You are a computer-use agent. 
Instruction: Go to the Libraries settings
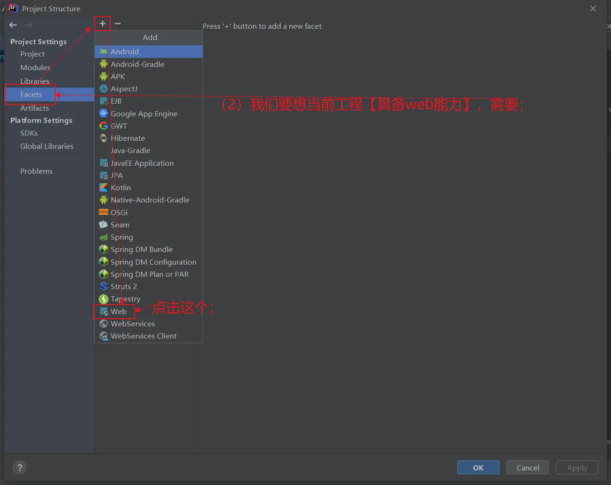pyautogui.click(x=35, y=81)
